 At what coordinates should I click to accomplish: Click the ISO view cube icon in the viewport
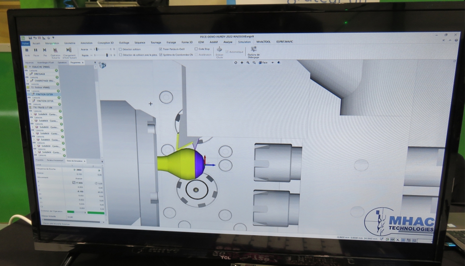pyautogui.click(x=102, y=65)
